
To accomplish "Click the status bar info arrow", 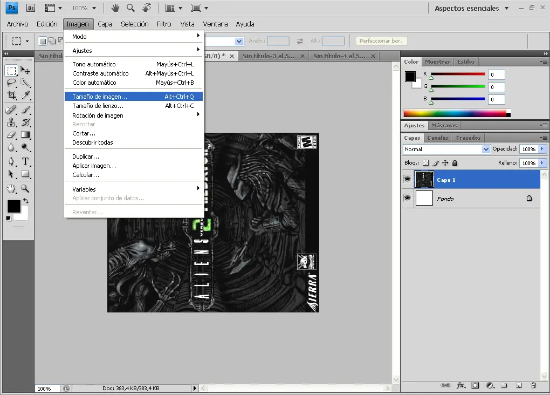I will pyautogui.click(x=195, y=389).
